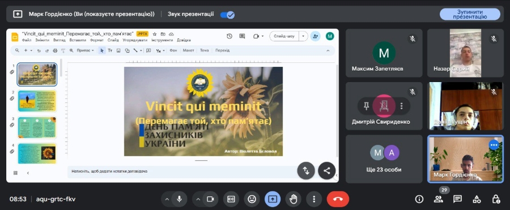Stop presenting with Зупинити презентацію button

[470, 14]
